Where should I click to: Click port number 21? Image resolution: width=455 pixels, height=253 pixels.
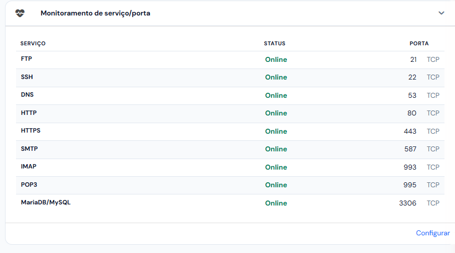coord(414,60)
